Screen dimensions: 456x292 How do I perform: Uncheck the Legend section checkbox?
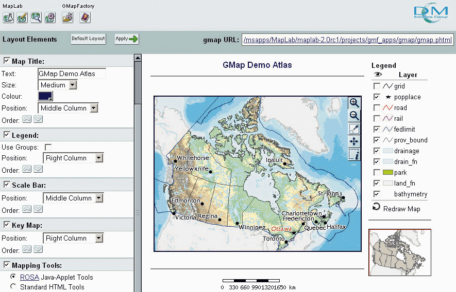pyautogui.click(x=6, y=135)
